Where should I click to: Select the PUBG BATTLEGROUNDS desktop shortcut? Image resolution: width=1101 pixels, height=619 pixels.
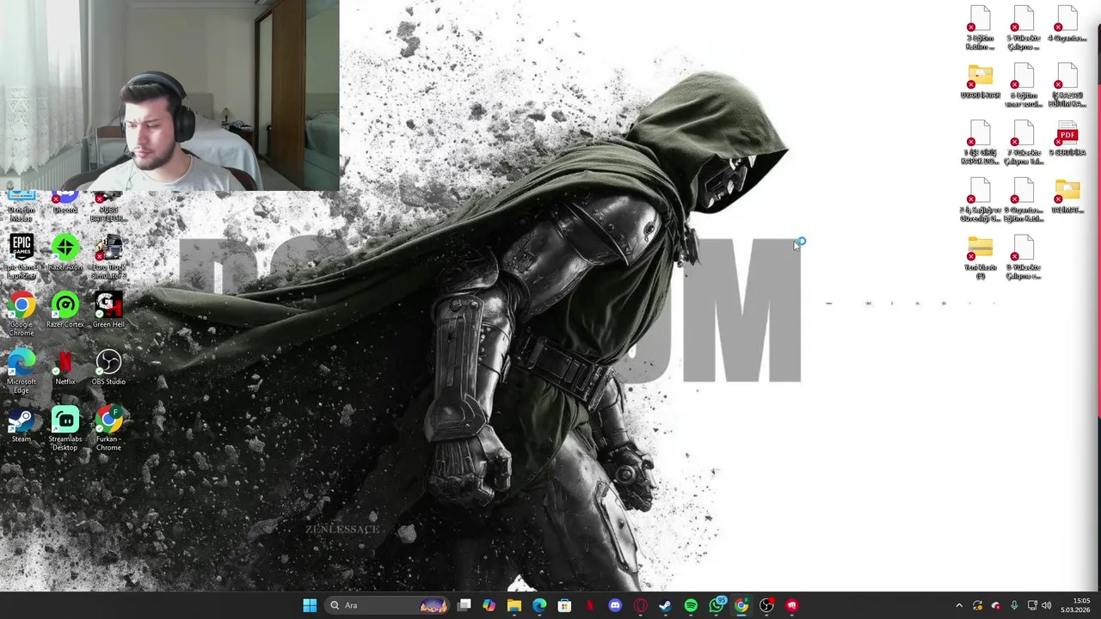108,207
